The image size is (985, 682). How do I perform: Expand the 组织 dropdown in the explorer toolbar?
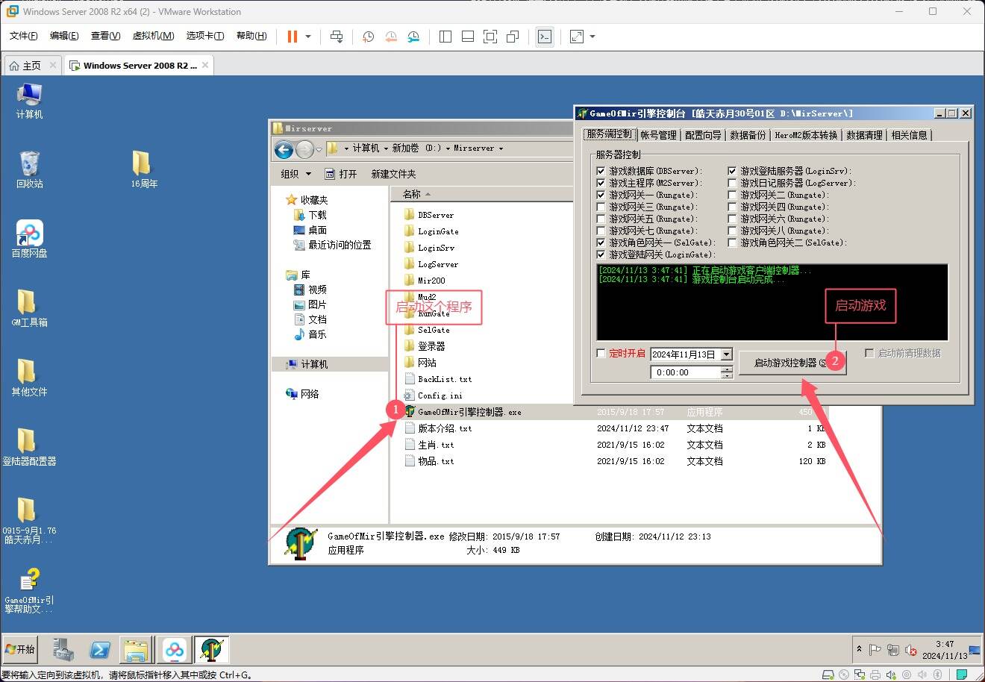click(x=295, y=174)
